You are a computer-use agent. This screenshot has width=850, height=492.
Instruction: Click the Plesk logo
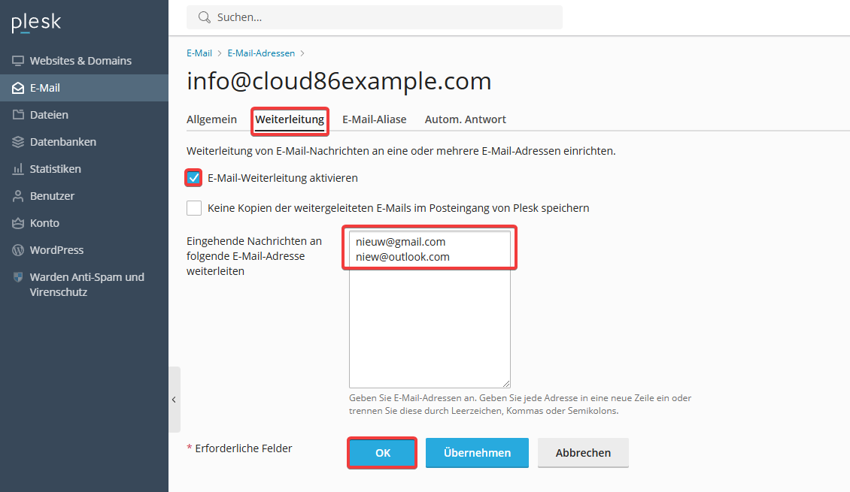[x=36, y=23]
